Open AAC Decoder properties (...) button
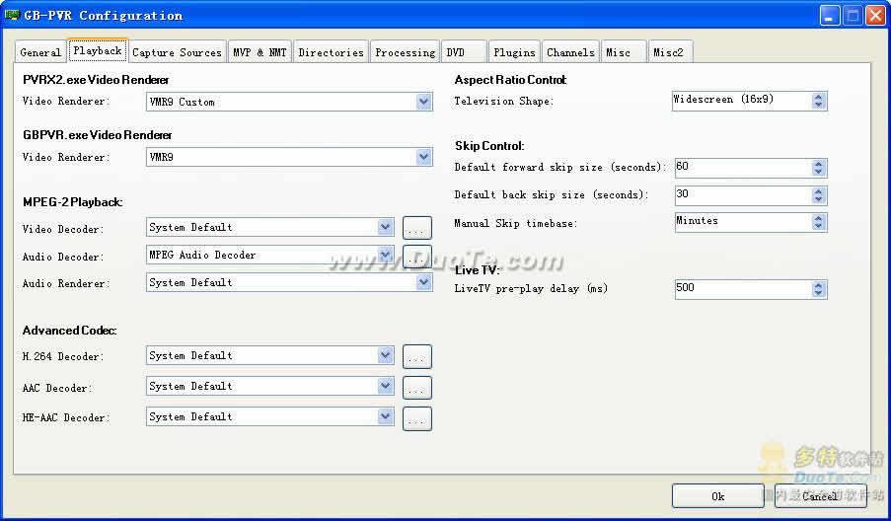The height and width of the screenshot is (521, 891). (417, 388)
